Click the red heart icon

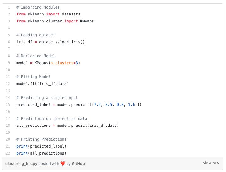62,164
